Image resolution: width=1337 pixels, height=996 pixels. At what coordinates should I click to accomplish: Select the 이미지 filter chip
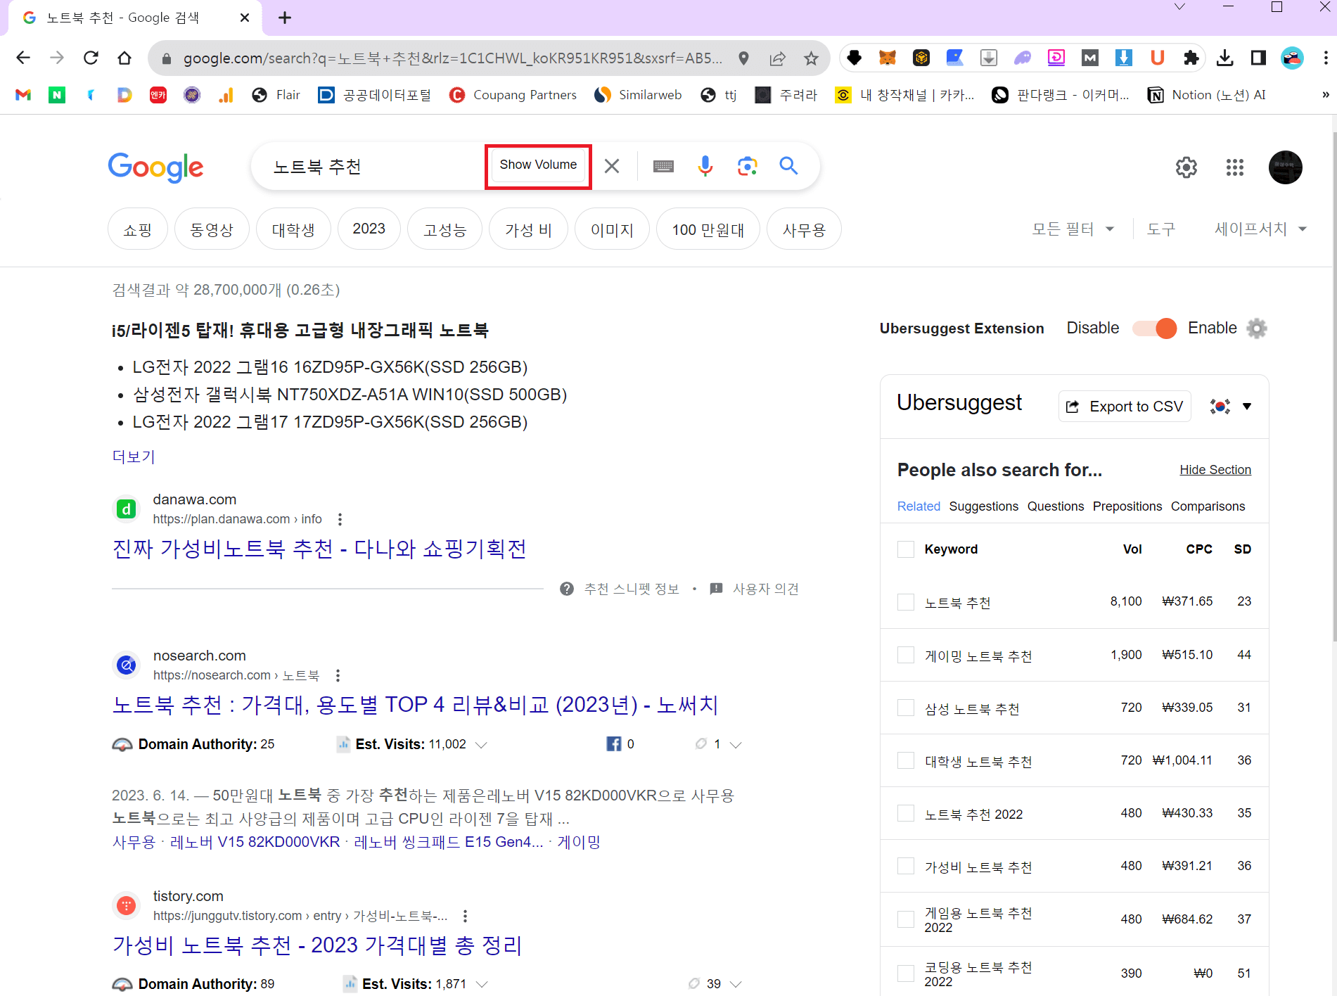point(612,229)
